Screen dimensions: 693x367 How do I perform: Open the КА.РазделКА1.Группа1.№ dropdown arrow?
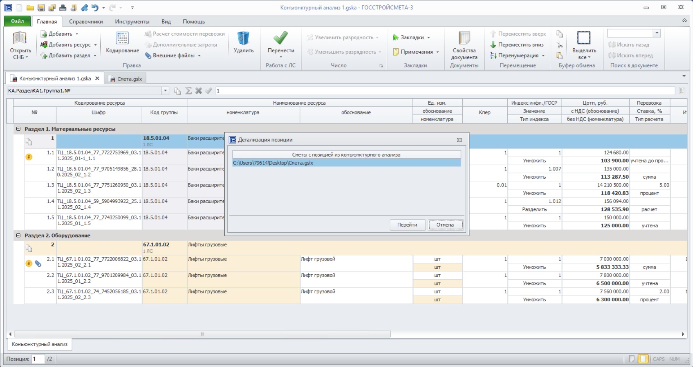[165, 91]
